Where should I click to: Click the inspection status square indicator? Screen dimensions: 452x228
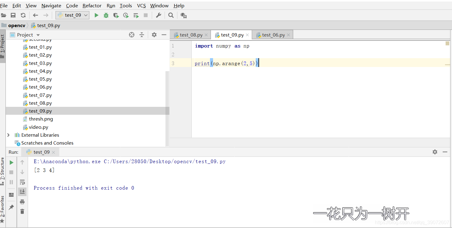click(x=447, y=44)
